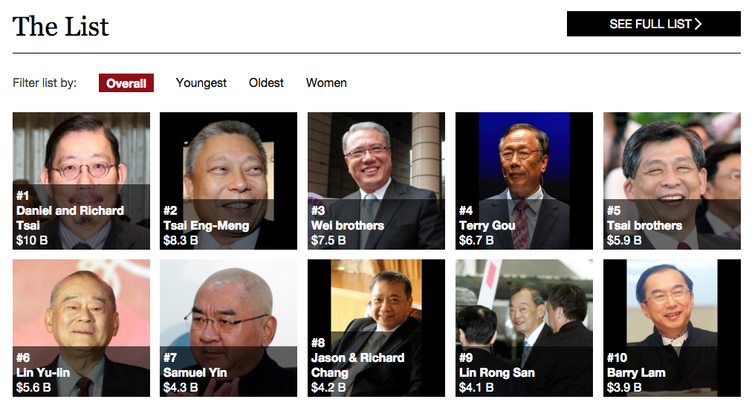Select the Overall filter
Viewport: 752px width, 405px height.
(126, 83)
